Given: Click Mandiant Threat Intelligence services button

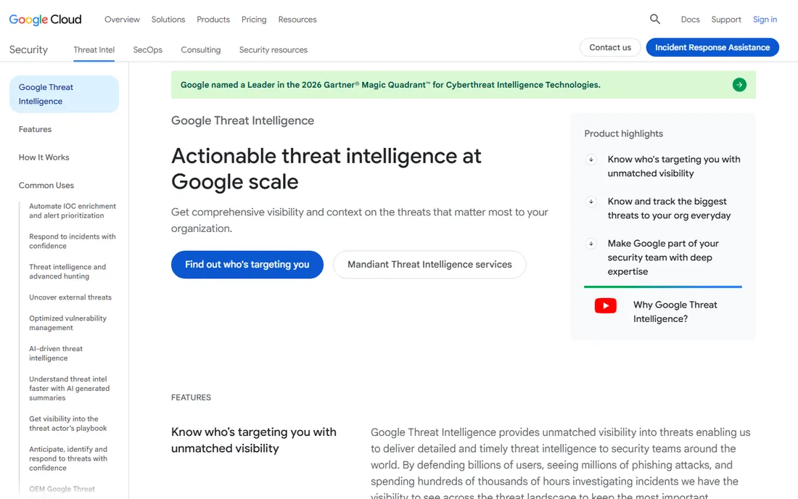Looking at the screenshot, I should point(429,265).
